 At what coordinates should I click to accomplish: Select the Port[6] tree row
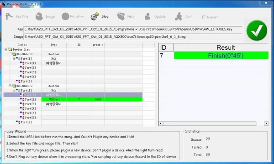click(73, 118)
